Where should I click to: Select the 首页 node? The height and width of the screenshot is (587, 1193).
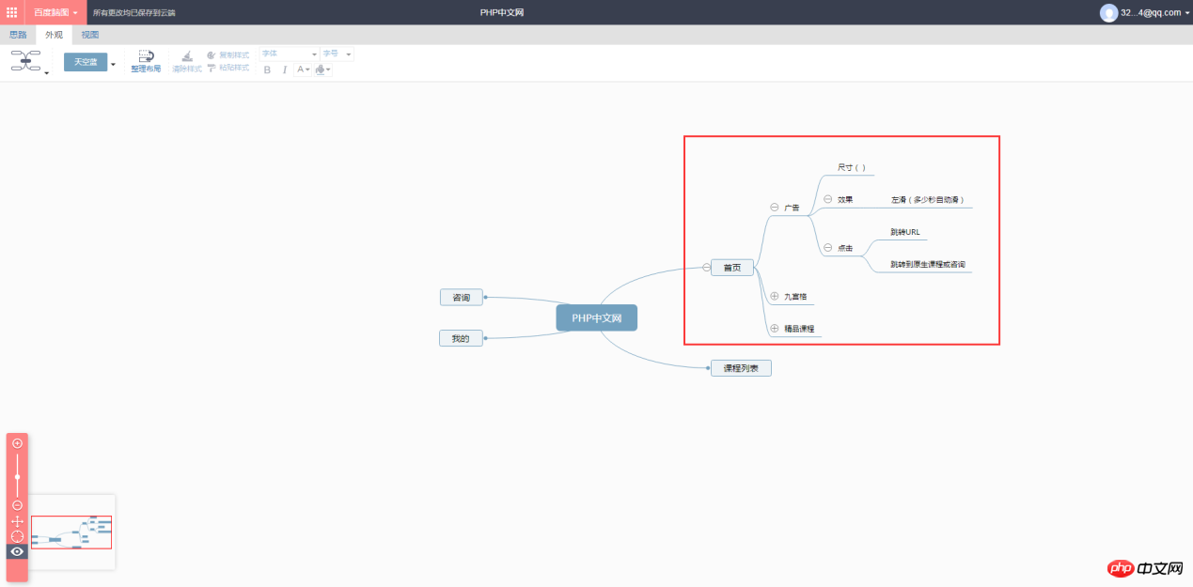[x=732, y=268]
